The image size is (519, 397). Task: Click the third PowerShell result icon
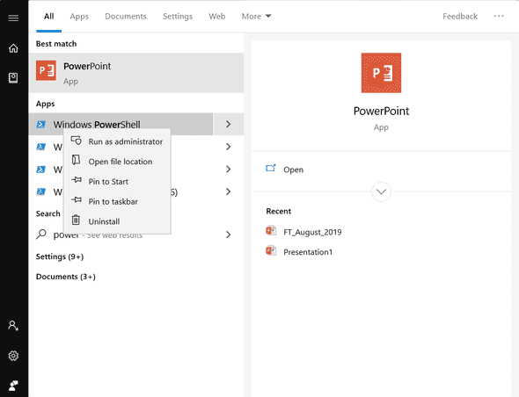coord(41,170)
